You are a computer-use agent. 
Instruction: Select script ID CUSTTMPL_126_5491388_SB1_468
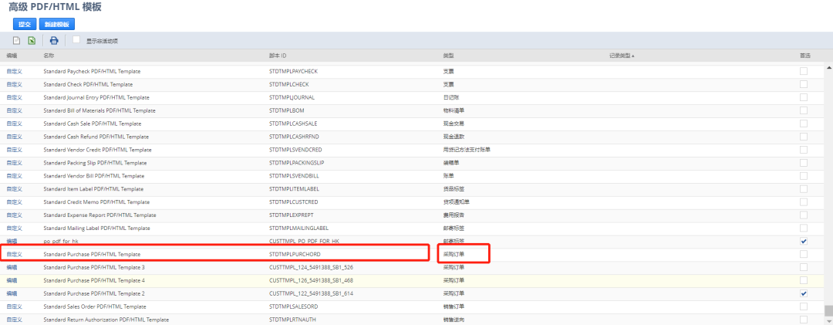click(312, 280)
